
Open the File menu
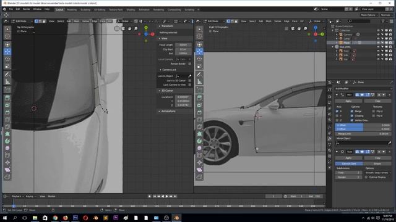(11, 9)
